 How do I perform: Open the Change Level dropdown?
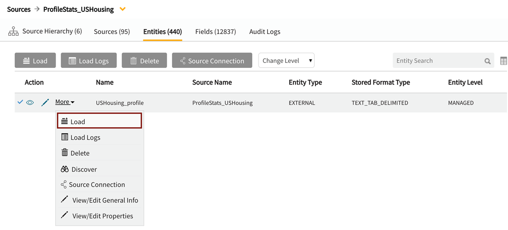click(x=286, y=61)
